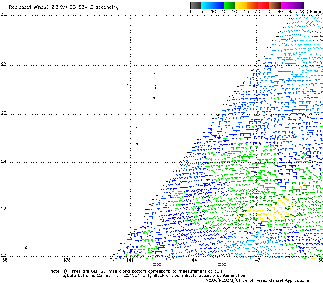Pick the red 30-35 knots legend swatch
This screenshot has width=323, height=283.
click(x=264, y=5)
